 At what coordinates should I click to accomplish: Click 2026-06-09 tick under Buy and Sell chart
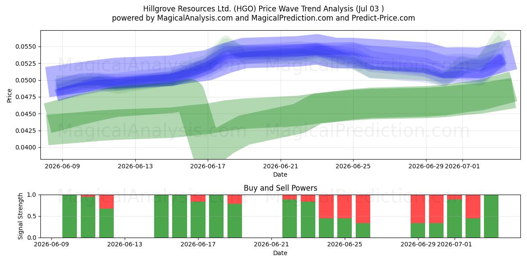pos(51,245)
